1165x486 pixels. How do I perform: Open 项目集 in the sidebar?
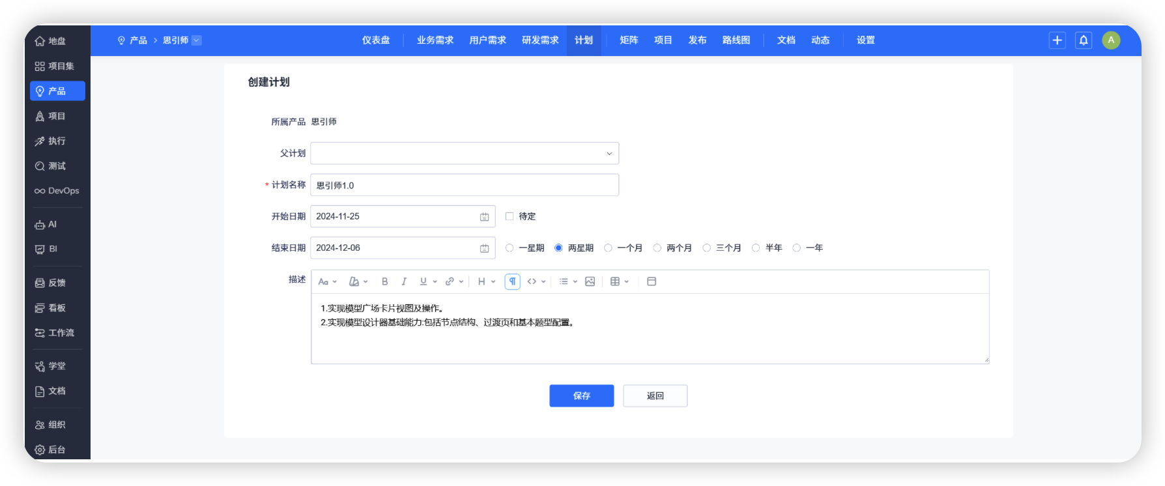pos(55,66)
